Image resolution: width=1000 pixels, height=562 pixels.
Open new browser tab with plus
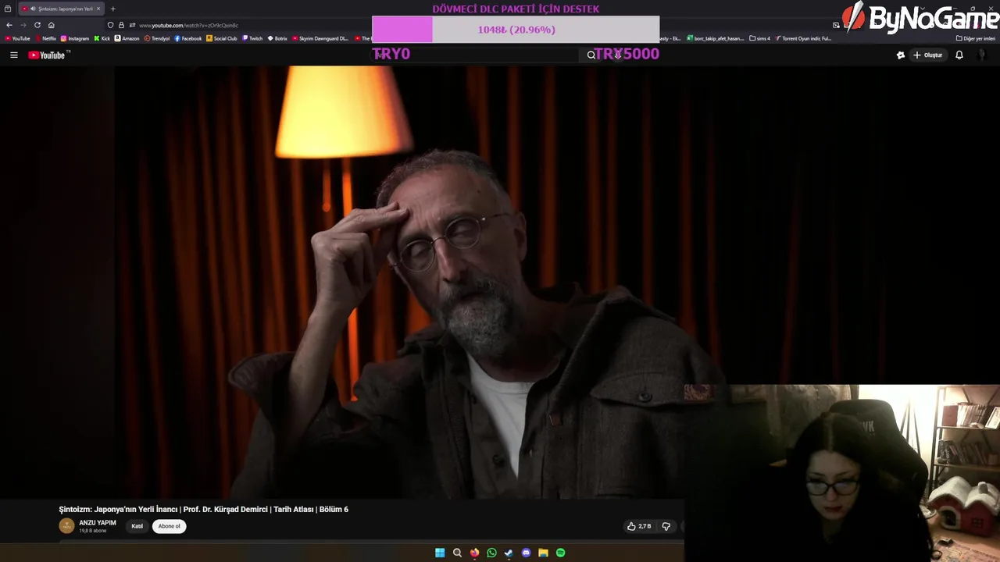point(112,9)
